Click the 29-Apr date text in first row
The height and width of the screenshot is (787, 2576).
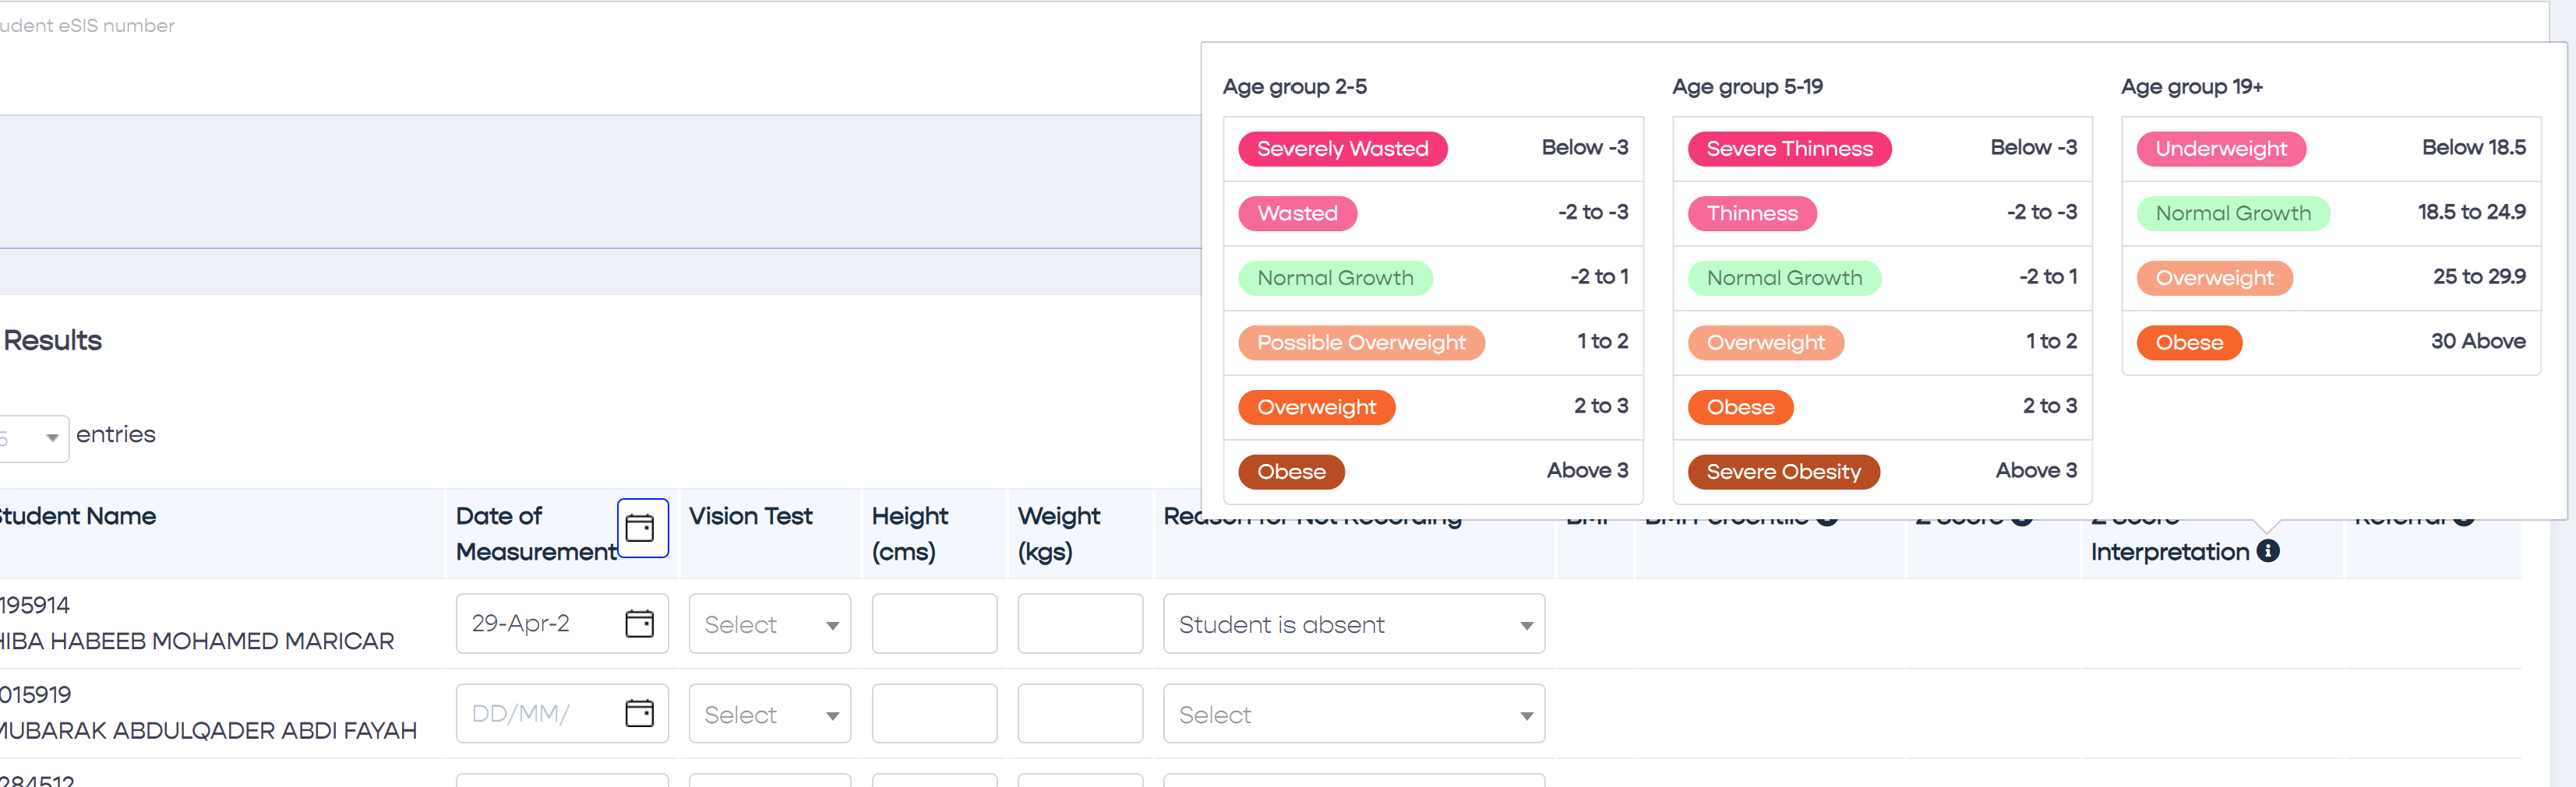(521, 624)
